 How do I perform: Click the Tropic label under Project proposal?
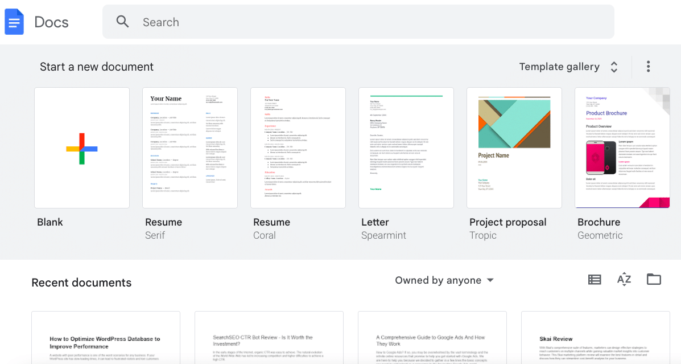tap(483, 235)
